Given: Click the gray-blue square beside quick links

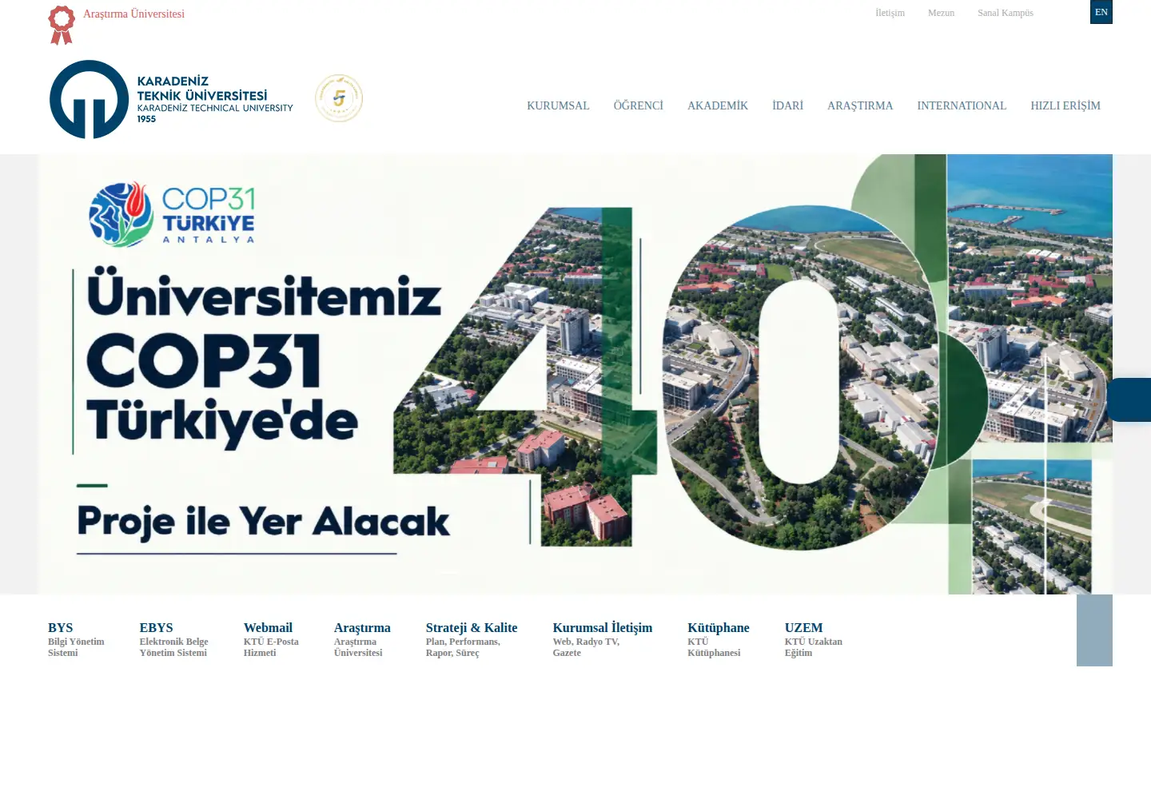Looking at the screenshot, I should (1094, 630).
